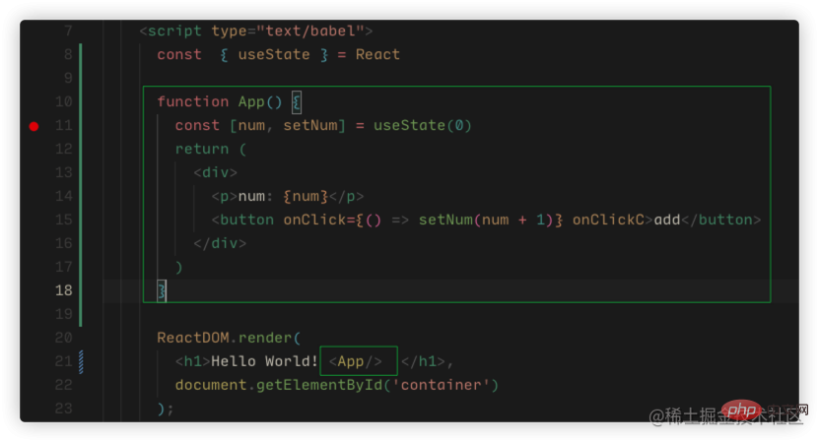This screenshot has height=442, width=819.
Task: Click line number 18 in the gutter
Action: [x=63, y=290]
